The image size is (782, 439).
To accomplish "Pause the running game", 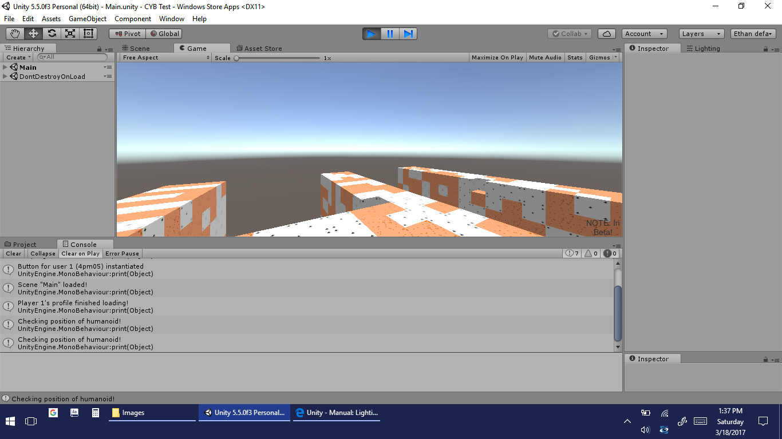I will click(x=390, y=34).
